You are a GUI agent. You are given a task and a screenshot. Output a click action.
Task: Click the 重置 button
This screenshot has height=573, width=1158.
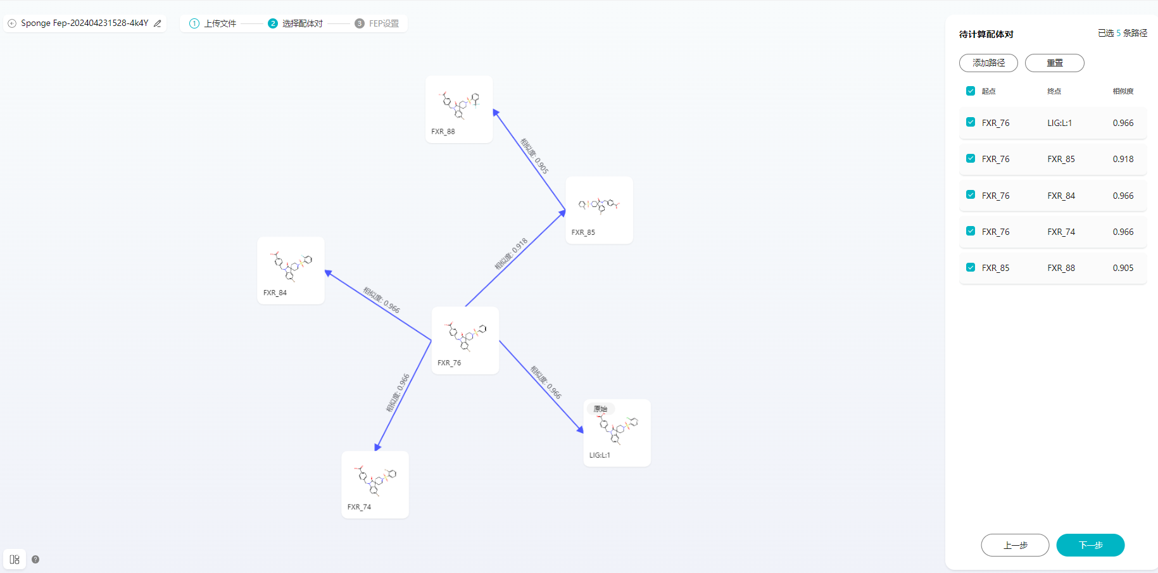(x=1054, y=63)
